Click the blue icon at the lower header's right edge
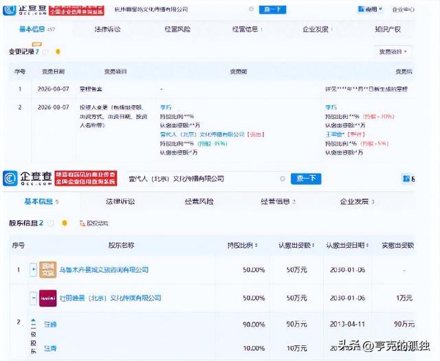This screenshot has height=361, width=440. point(406,179)
